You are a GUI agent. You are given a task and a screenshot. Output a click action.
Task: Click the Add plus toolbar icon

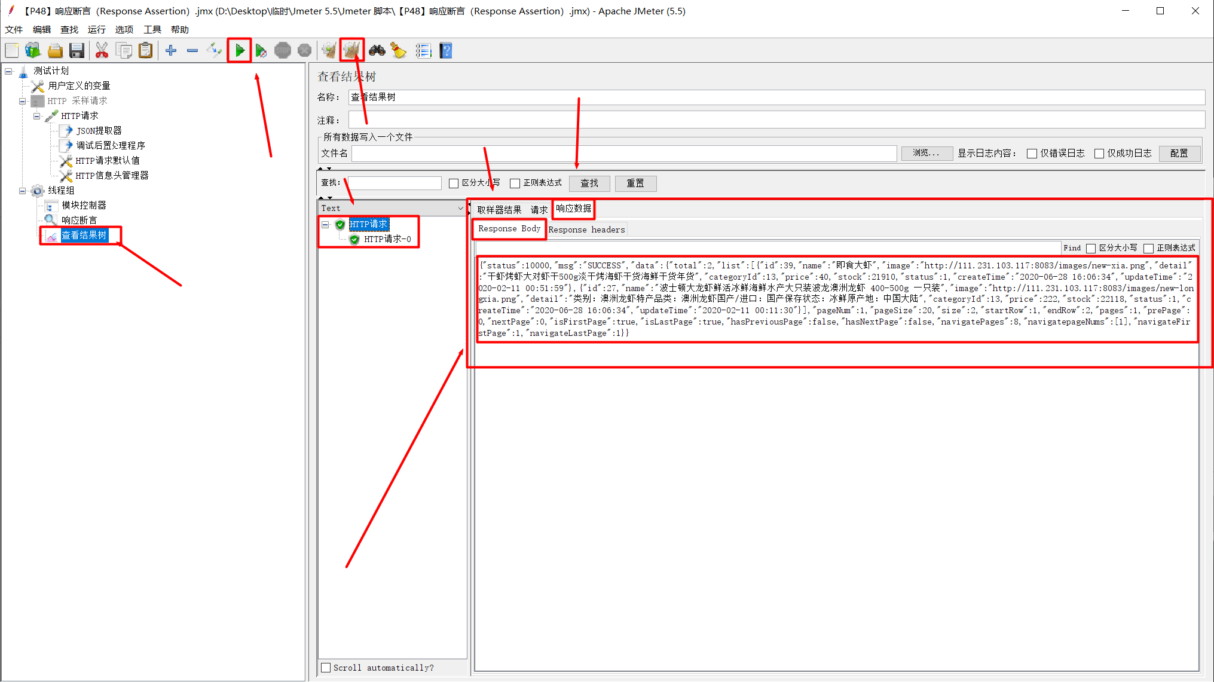tap(171, 51)
